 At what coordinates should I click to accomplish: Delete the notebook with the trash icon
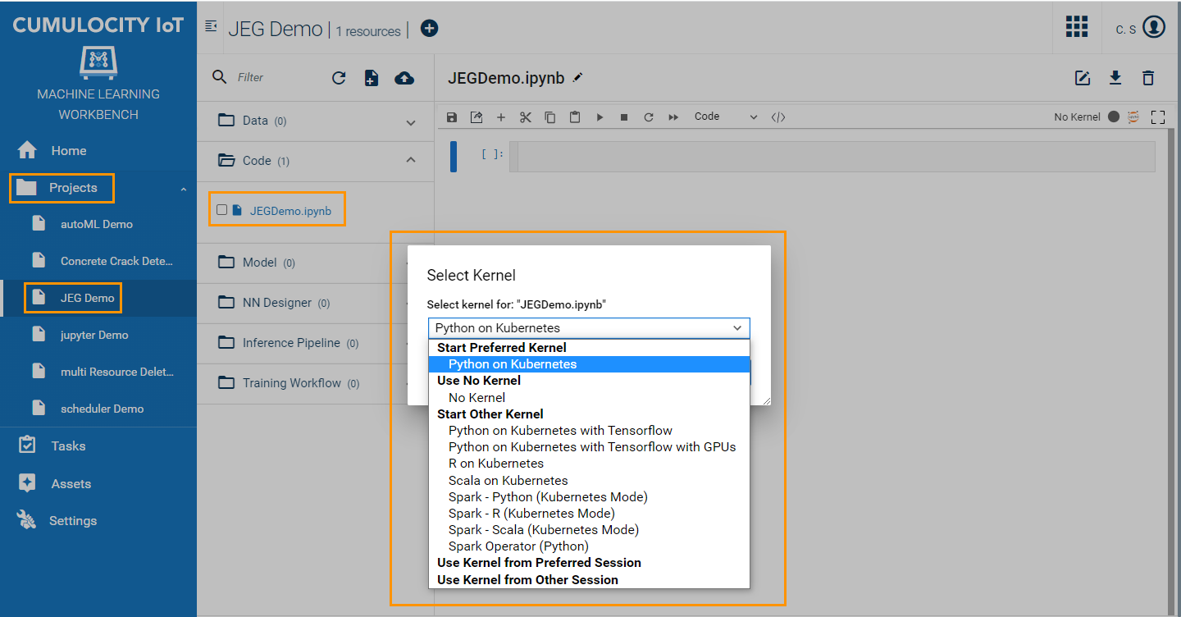(1148, 78)
